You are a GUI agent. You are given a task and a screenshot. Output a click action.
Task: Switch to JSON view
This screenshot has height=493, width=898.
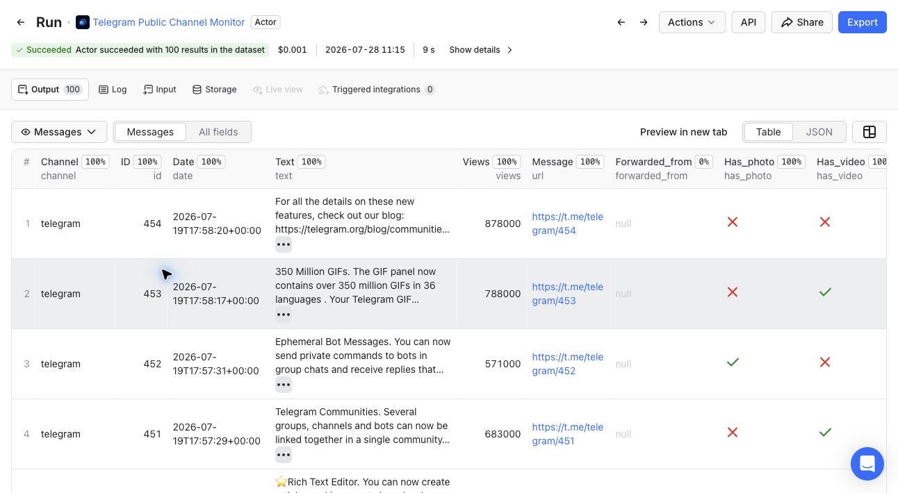tap(819, 132)
